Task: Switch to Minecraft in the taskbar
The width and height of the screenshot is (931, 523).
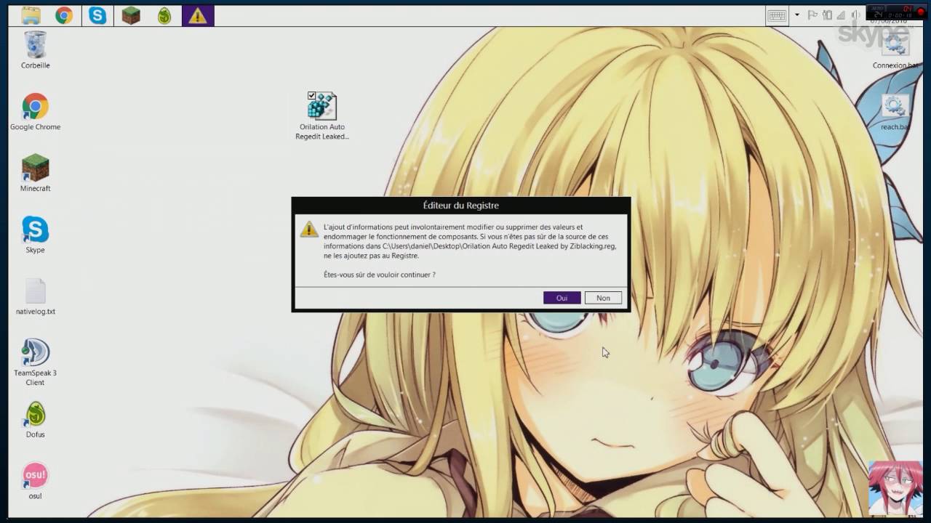Action: 131,15
